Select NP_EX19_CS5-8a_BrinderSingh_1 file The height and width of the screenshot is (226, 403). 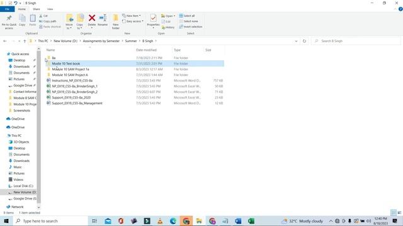tap(135, 86)
